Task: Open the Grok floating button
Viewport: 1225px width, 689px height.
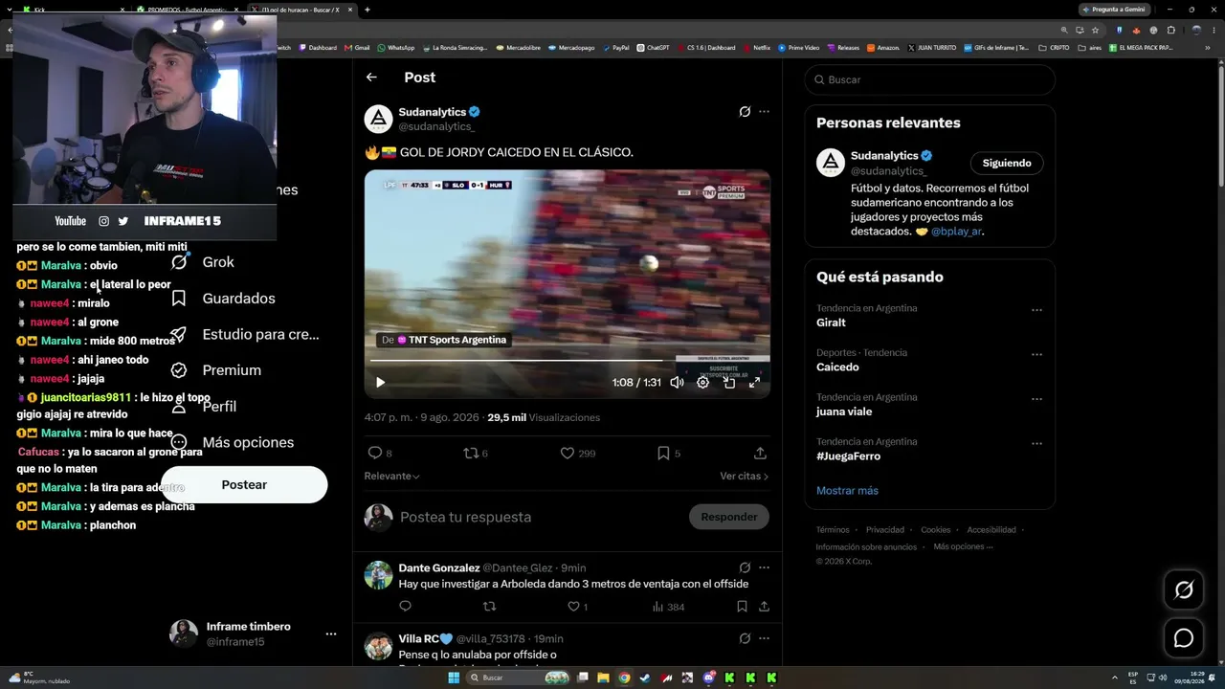Action: (1184, 590)
